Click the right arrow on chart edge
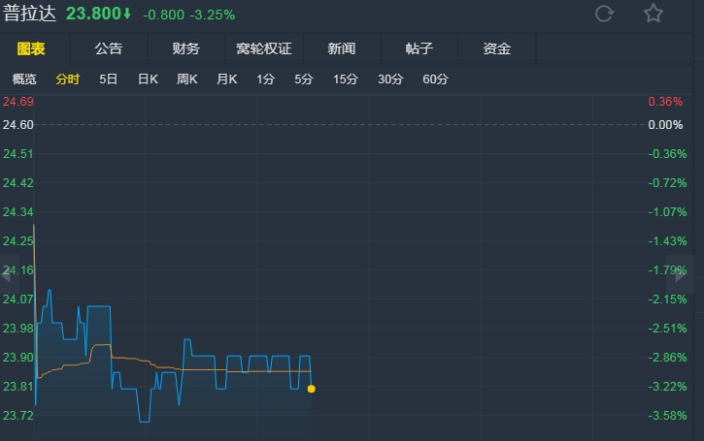The height and width of the screenshot is (441, 704). tap(698, 275)
